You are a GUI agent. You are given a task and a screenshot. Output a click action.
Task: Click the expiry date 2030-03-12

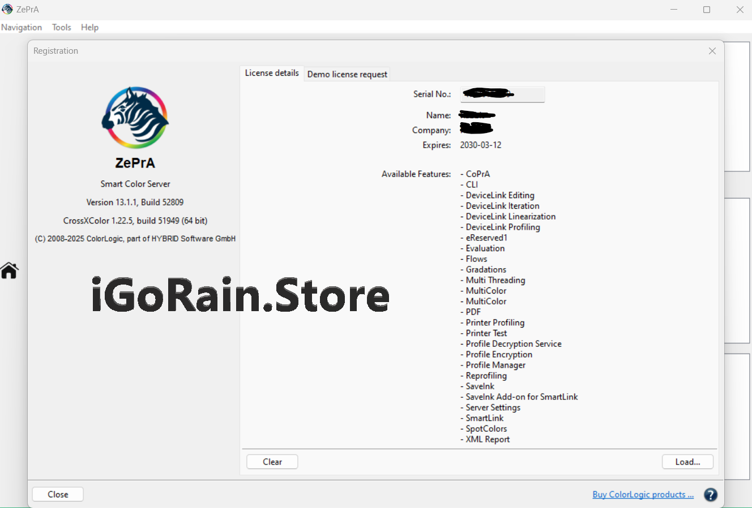pos(481,145)
